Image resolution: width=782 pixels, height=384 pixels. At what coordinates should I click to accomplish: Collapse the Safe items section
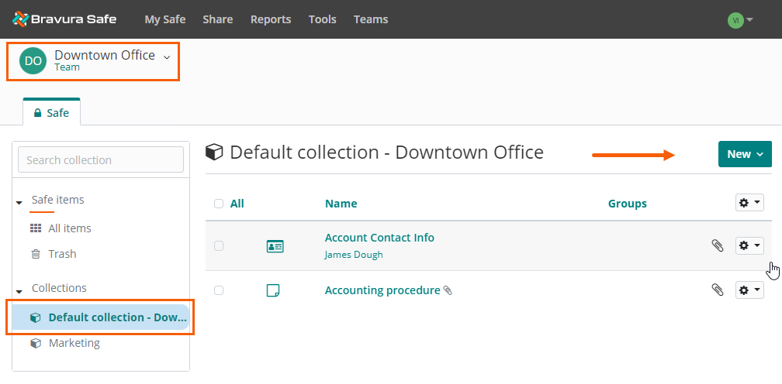point(19,201)
